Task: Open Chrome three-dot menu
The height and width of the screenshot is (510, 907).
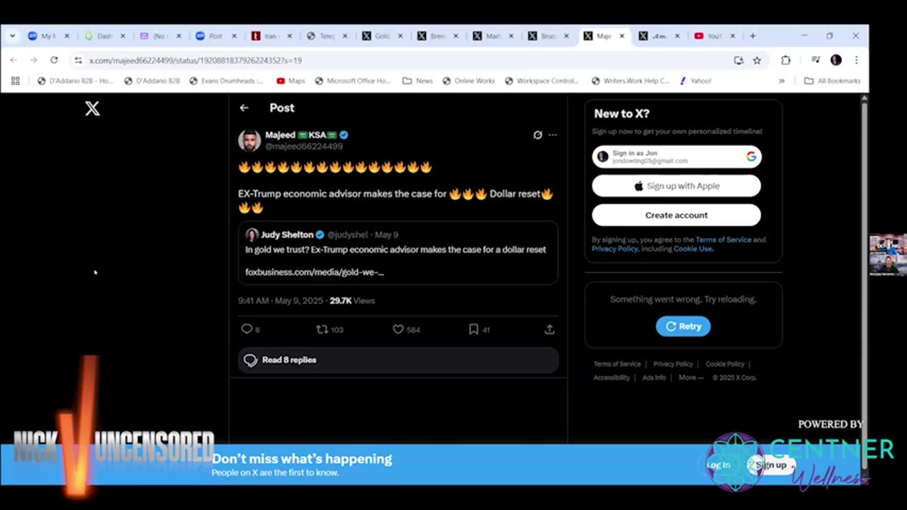Action: pyautogui.click(x=856, y=60)
